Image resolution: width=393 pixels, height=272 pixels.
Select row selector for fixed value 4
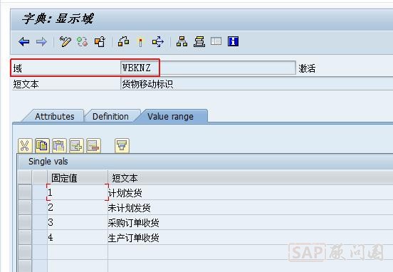(25, 237)
